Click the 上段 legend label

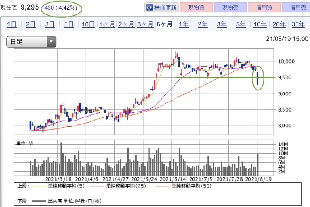click(23, 186)
